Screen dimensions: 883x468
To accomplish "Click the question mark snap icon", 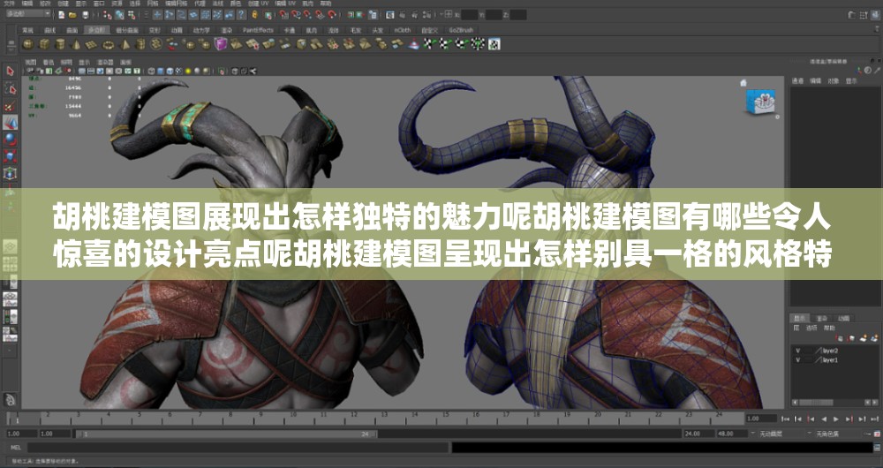I will tap(242, 15).
